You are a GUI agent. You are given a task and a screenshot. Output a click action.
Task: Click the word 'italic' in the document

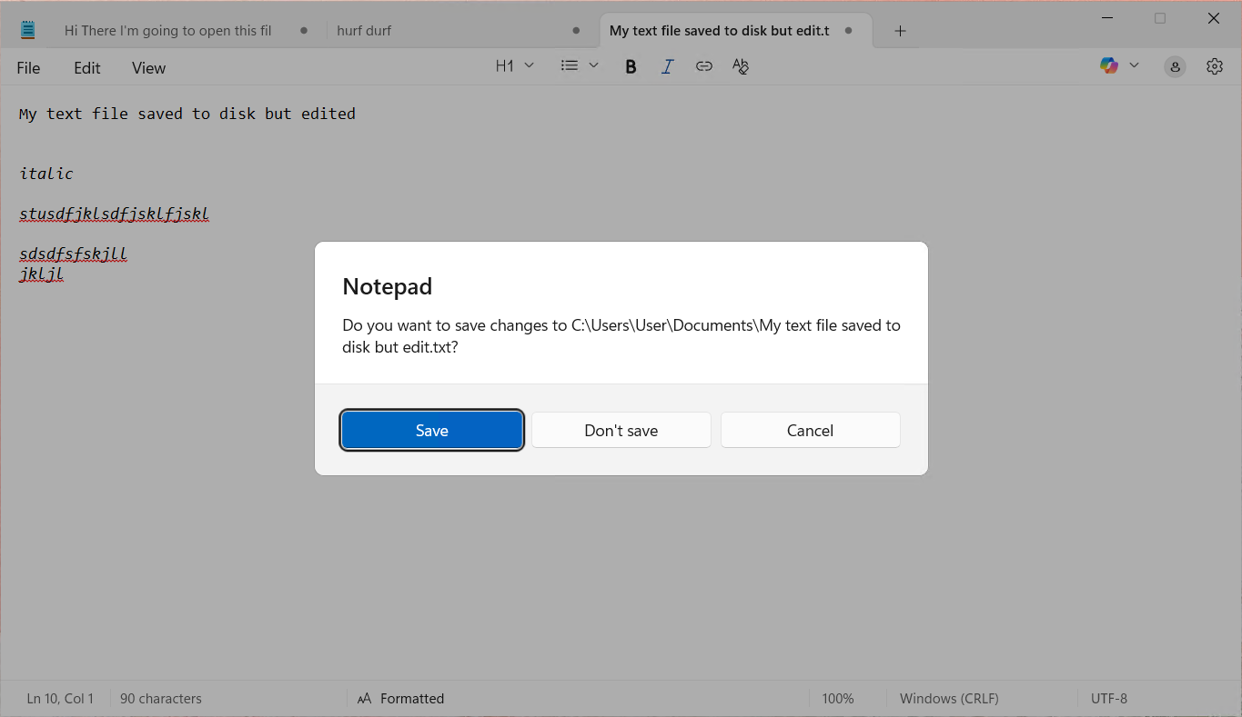(46, 173)
